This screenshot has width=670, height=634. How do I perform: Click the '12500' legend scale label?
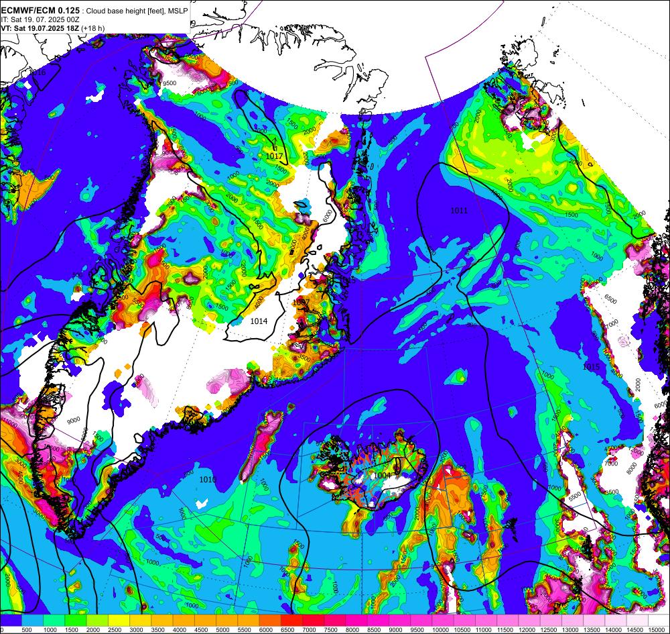click(x=549, y=630)
